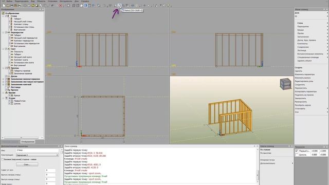Screen dimensions: 329x185
Task: Click Копировать параметры command
Action: pos(306,91)
